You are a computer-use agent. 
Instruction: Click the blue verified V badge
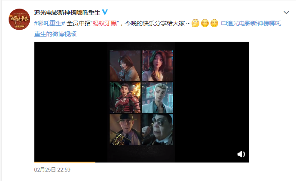click(x=105, y=12)
